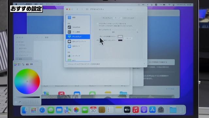Open Accessibility help question mark button

click(144, 64)
